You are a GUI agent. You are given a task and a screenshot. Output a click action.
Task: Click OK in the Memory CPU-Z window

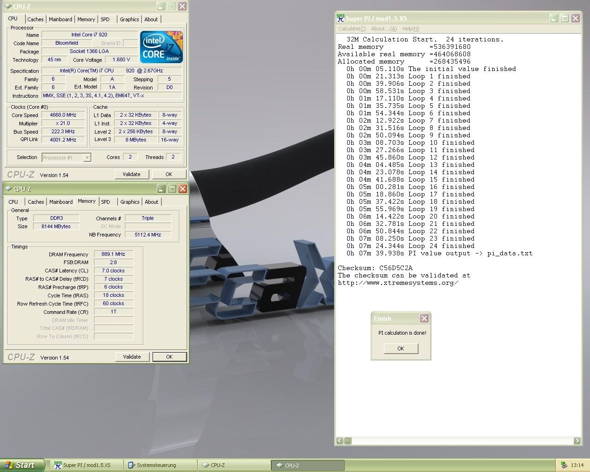(169, 357)
